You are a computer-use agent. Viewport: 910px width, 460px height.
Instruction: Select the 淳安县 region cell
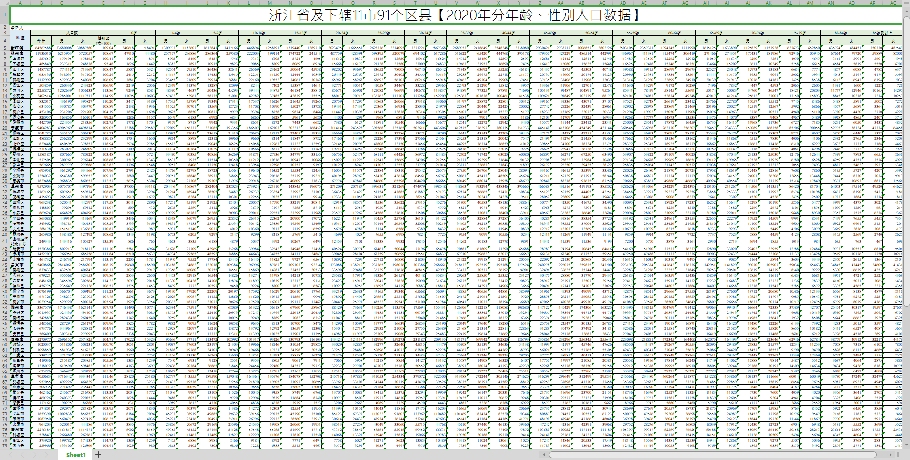tap(20, 117)
